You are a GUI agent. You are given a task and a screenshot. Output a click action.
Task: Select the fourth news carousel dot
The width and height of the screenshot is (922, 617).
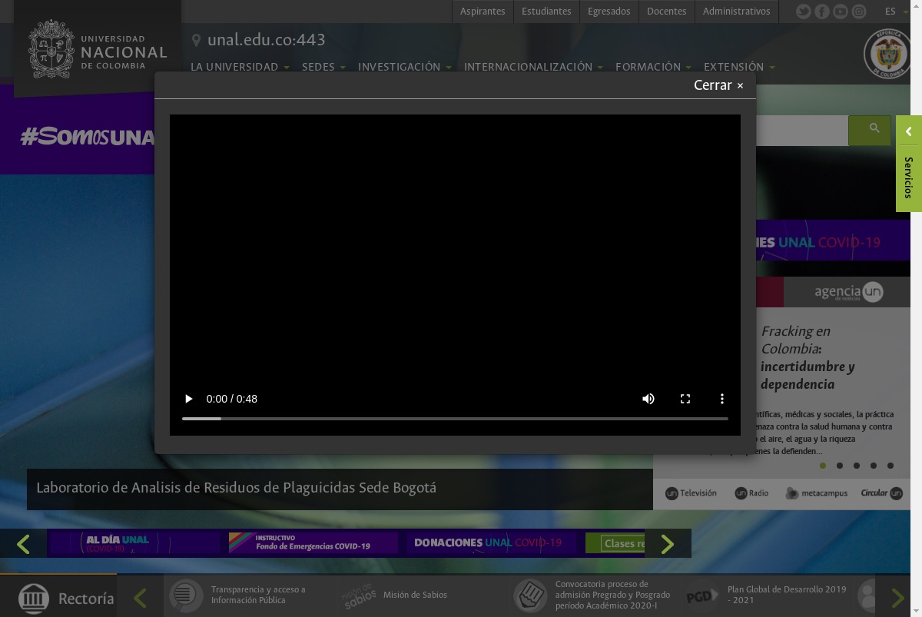(x=874, y=466)
